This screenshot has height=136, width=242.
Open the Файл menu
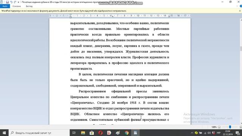[x=5, y=6]
